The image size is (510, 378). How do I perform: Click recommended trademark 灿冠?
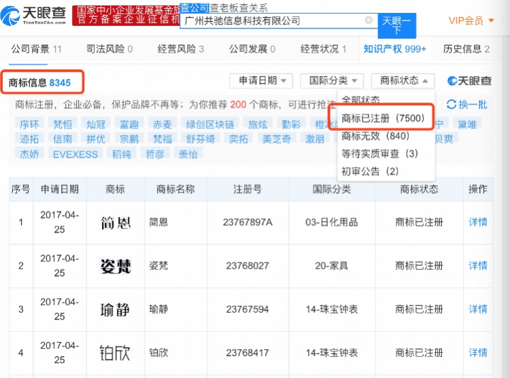pos(96,124)
